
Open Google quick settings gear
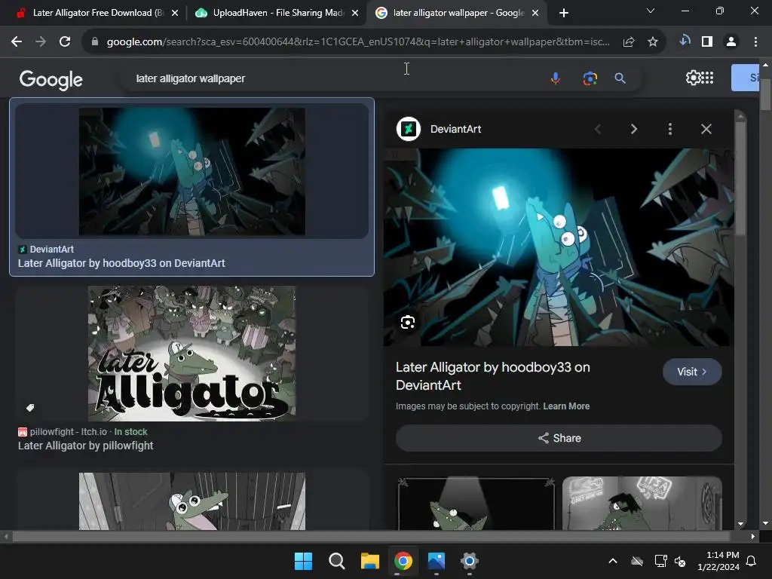point(693,78)
